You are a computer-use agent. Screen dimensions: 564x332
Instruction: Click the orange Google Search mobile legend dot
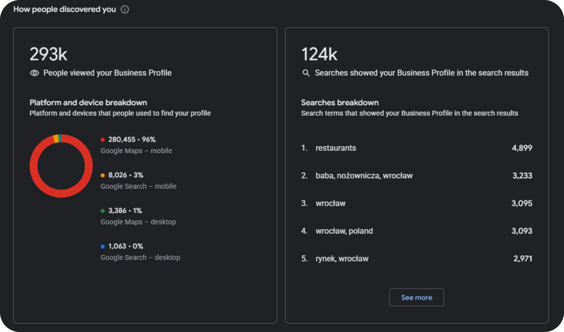(x=102, y=175)
